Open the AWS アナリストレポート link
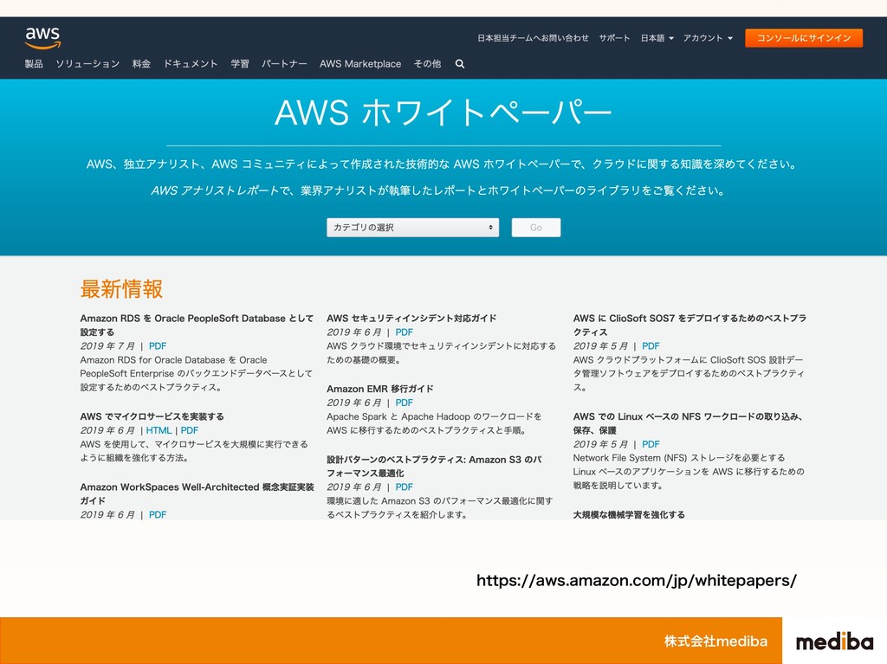The width and height of the screenshot is (887, 664). point(215,190)
